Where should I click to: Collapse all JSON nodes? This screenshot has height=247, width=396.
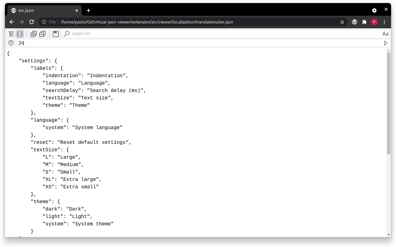42,34
